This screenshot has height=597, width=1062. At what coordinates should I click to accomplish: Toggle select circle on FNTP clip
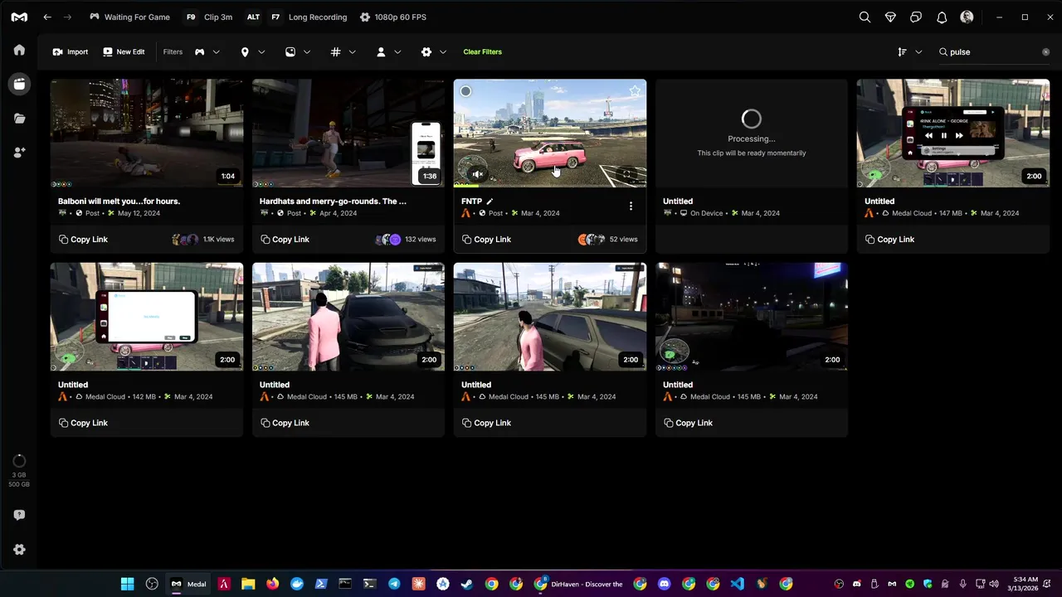pos(465,91)
